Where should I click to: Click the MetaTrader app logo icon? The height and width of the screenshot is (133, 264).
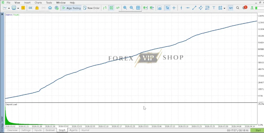click(x=3, y=3)
